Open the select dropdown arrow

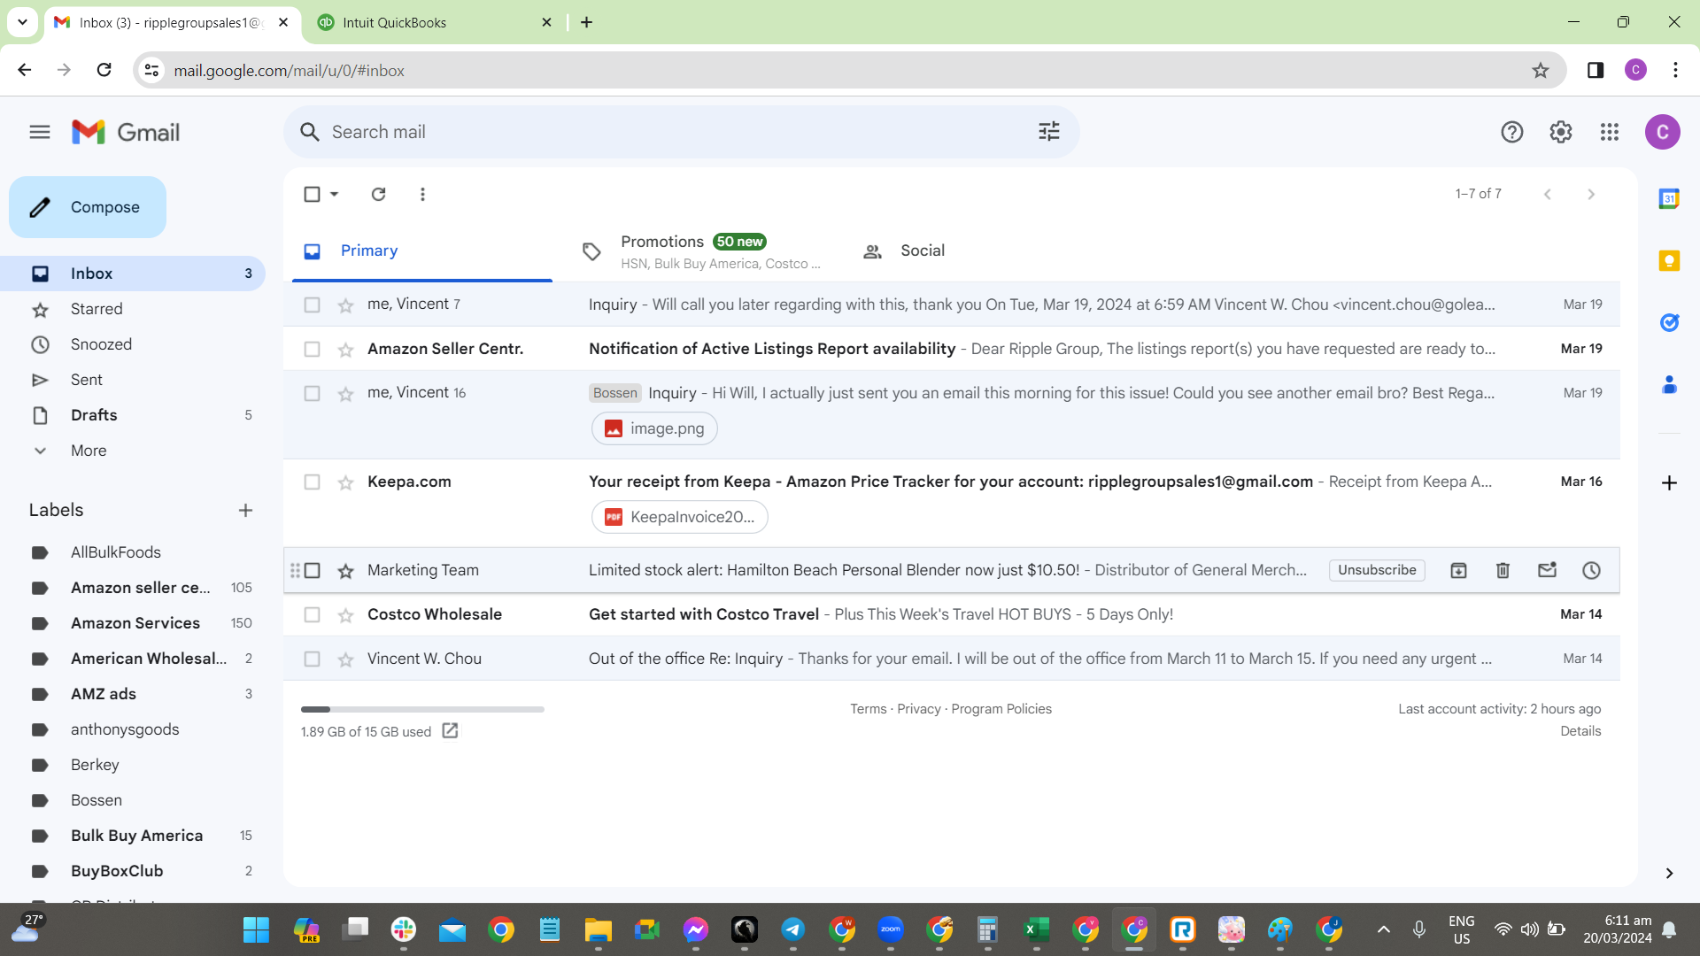335,194
